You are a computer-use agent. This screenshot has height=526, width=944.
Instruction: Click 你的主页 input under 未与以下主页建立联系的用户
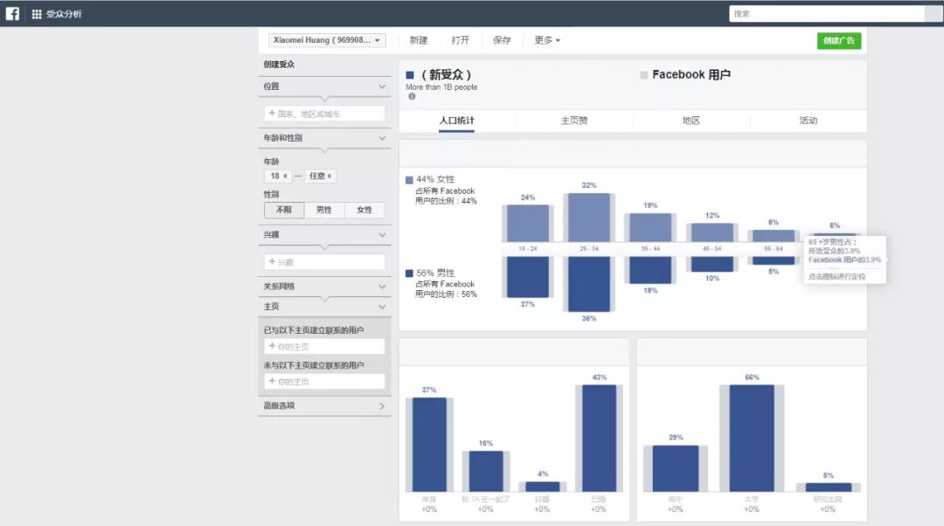324,382
